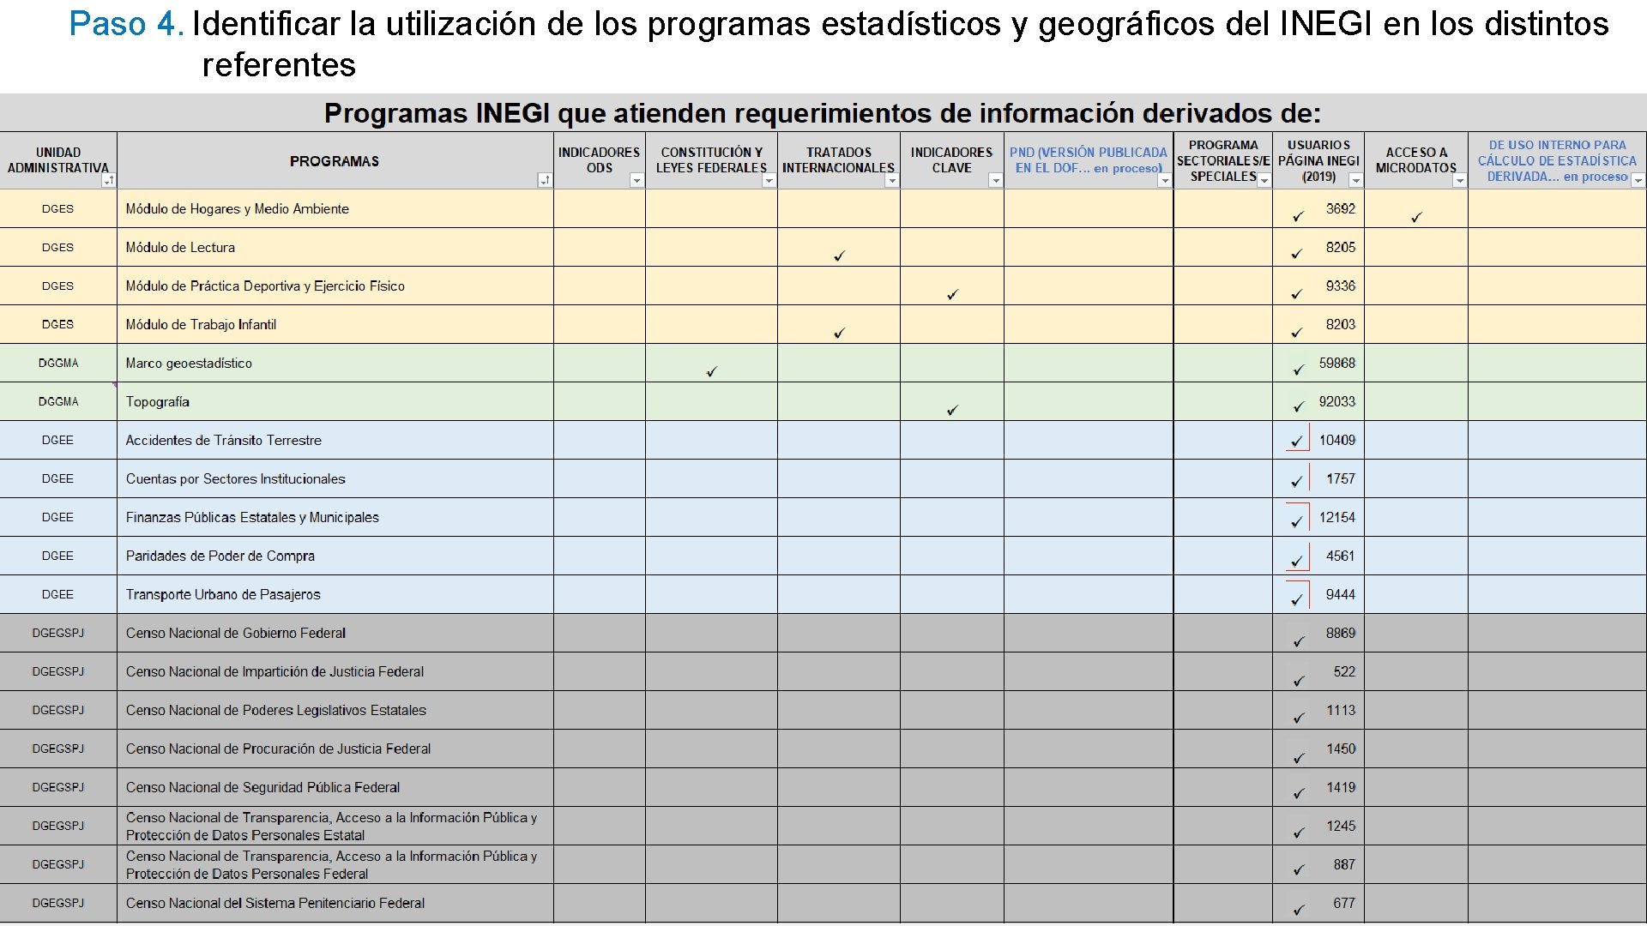1647x926 pixels.
Task: Select the 92033 value in Topografía row
Action: point(1336,401)
